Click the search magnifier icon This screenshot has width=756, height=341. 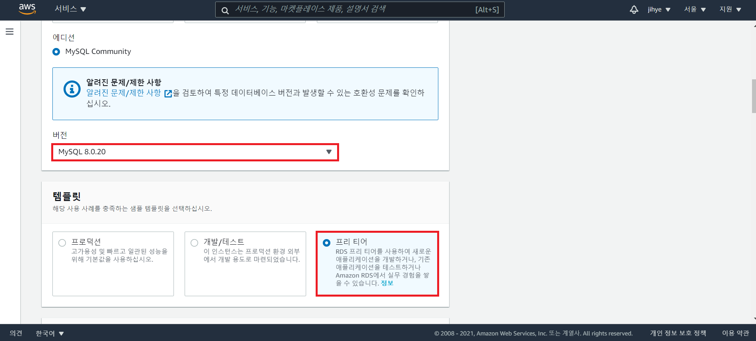point(225,10)
